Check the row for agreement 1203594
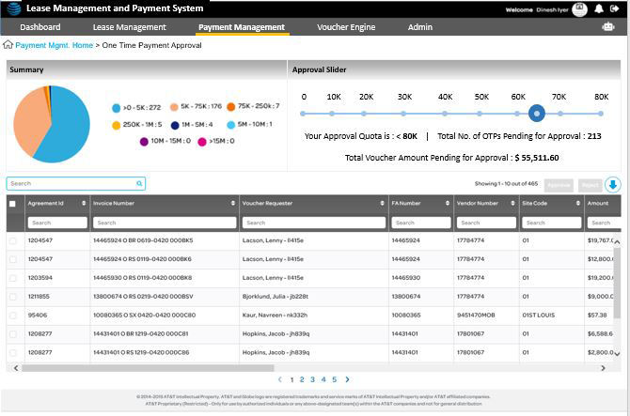The image size is (630, 416). [x=13, y=278]
